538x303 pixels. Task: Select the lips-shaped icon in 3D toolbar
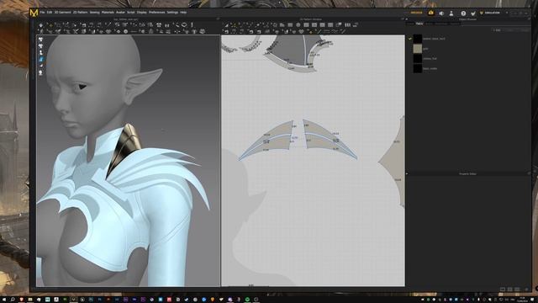coord(184,25)
